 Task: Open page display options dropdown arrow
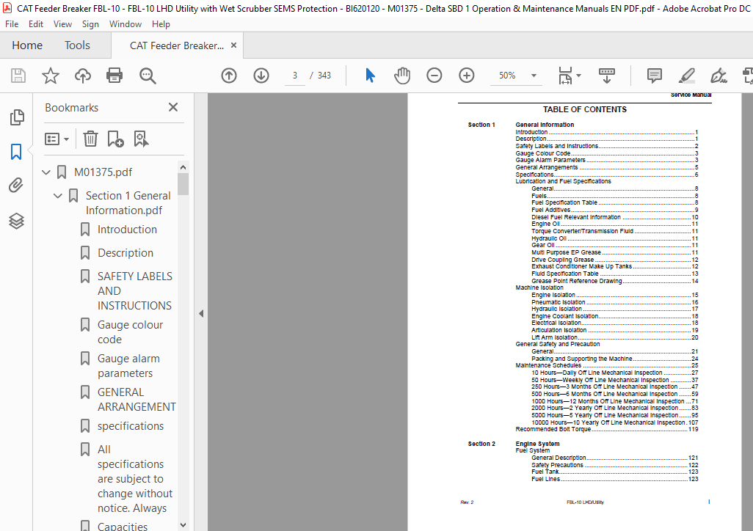578,76
